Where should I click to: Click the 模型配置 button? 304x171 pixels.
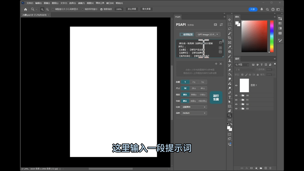tap(187, 34)
